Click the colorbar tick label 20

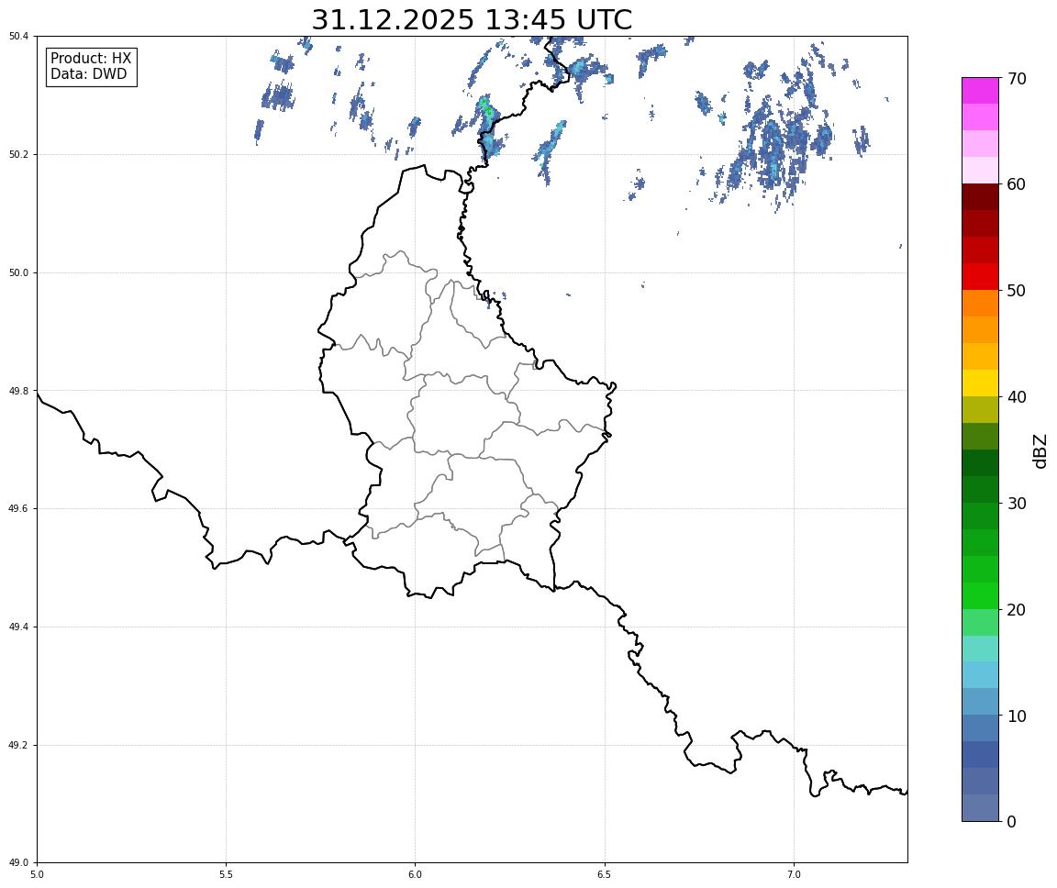1018,610
